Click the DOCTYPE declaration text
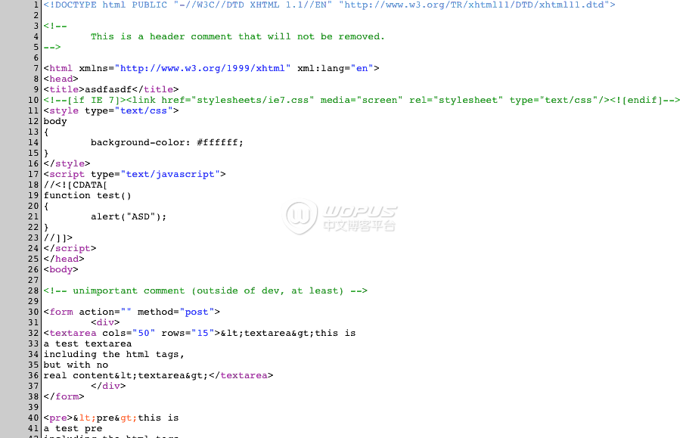The height and width of the screenshot is (438, 680). (329, 5)
